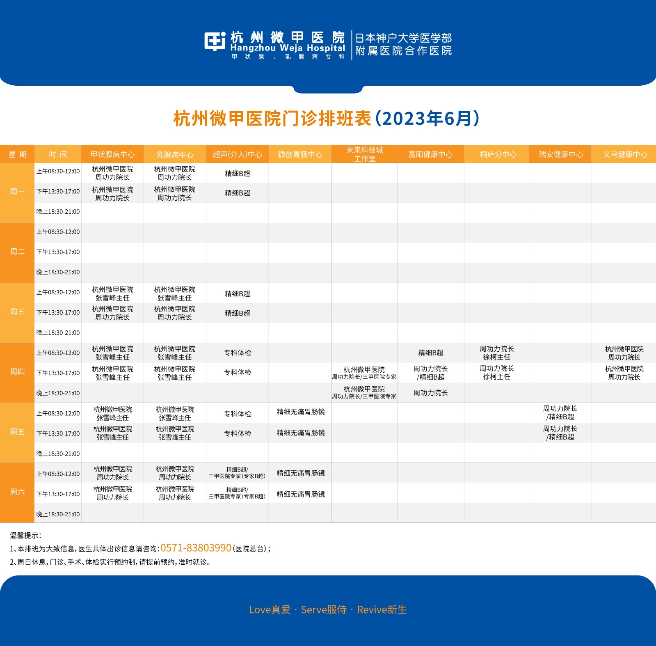Image resolution: width=656 pixels, height=646 pixels.
Task: Click 周一 morning 甲状腺病中心 周功力院长 cell
Action: pyautogui.click(x=112, y=173)
